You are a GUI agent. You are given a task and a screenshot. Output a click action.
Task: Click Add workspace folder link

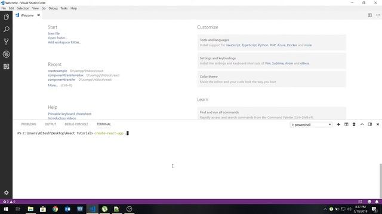tap(64, 42)
